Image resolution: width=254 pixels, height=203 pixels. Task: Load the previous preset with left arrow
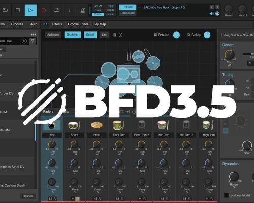click(x=212, y=7)
